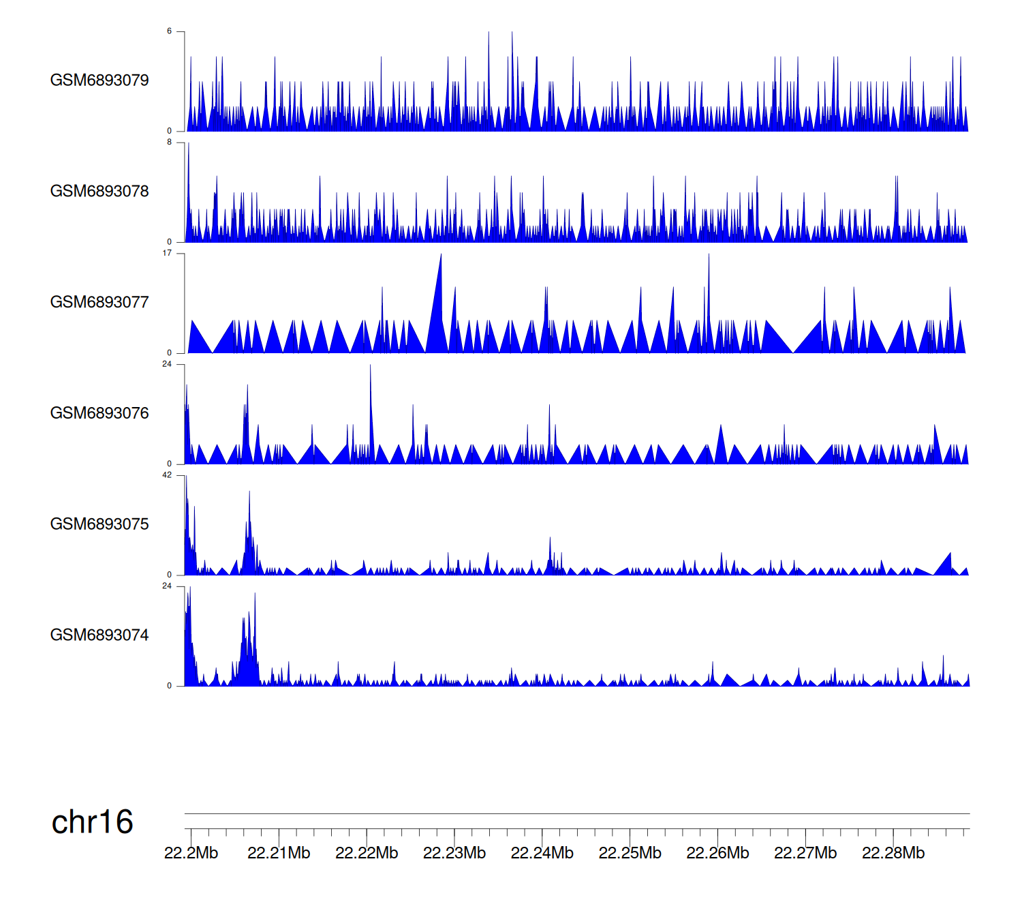Click the GSM6893079 track label
Image resolution: width=1022 pixels, height=900 pixels.
click(99, 80)
